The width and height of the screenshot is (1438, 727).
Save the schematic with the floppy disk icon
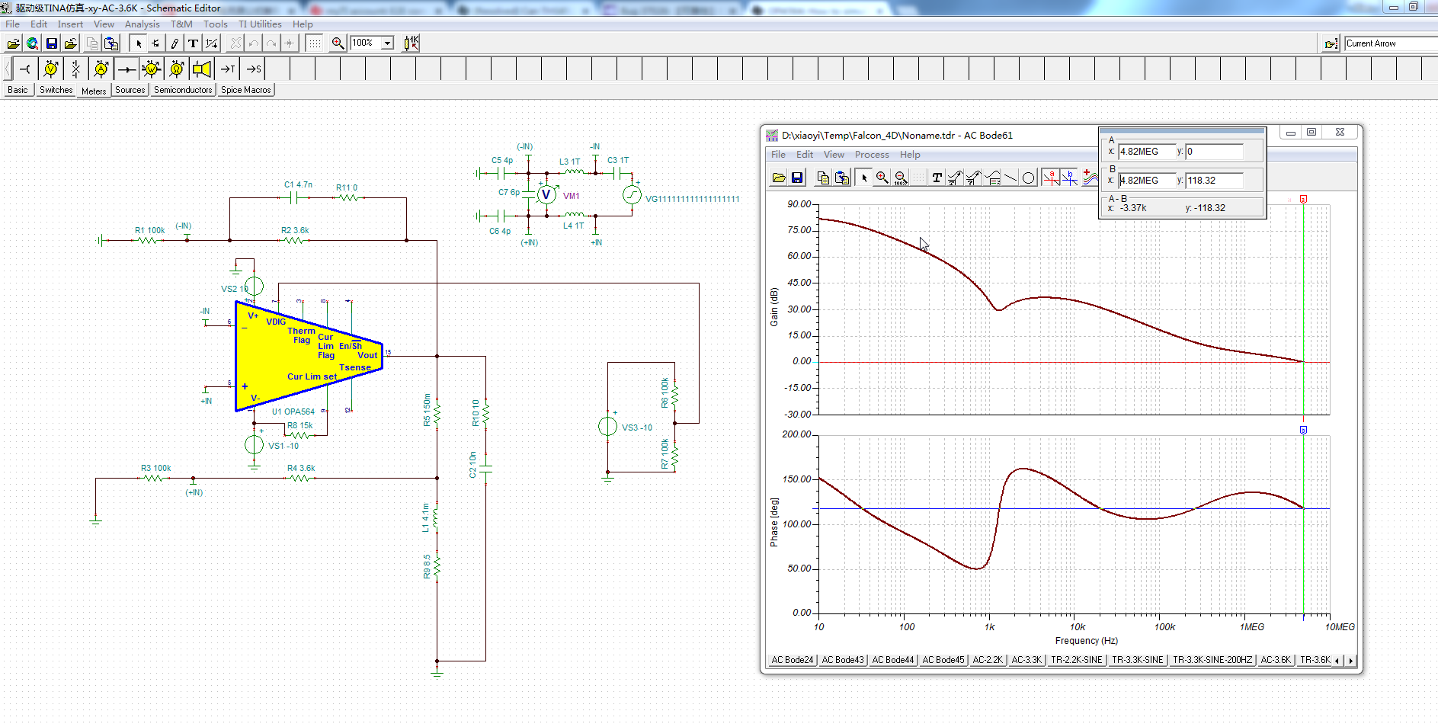pos(52,43)
